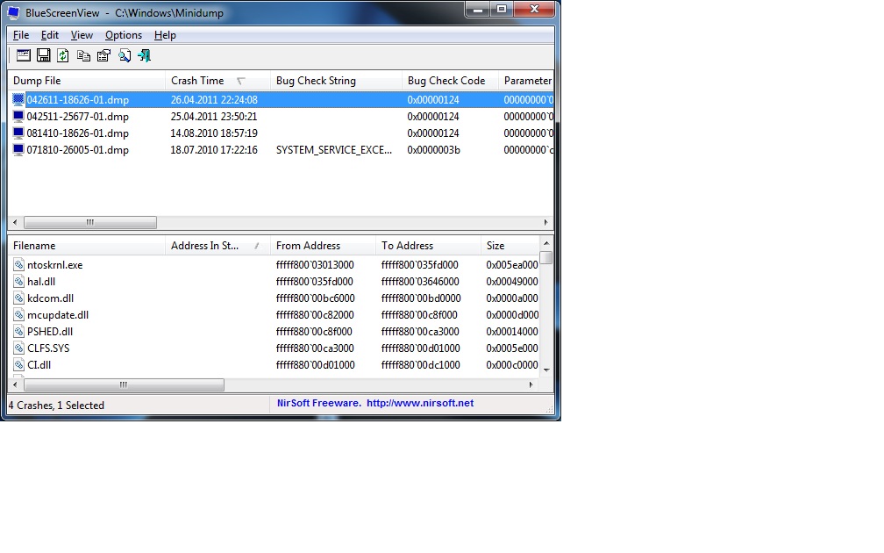The width and height of the screenshot is (884, 553).
Task: Click the icon beside 042511-25677-01.dmp
Action: point(18,117)
